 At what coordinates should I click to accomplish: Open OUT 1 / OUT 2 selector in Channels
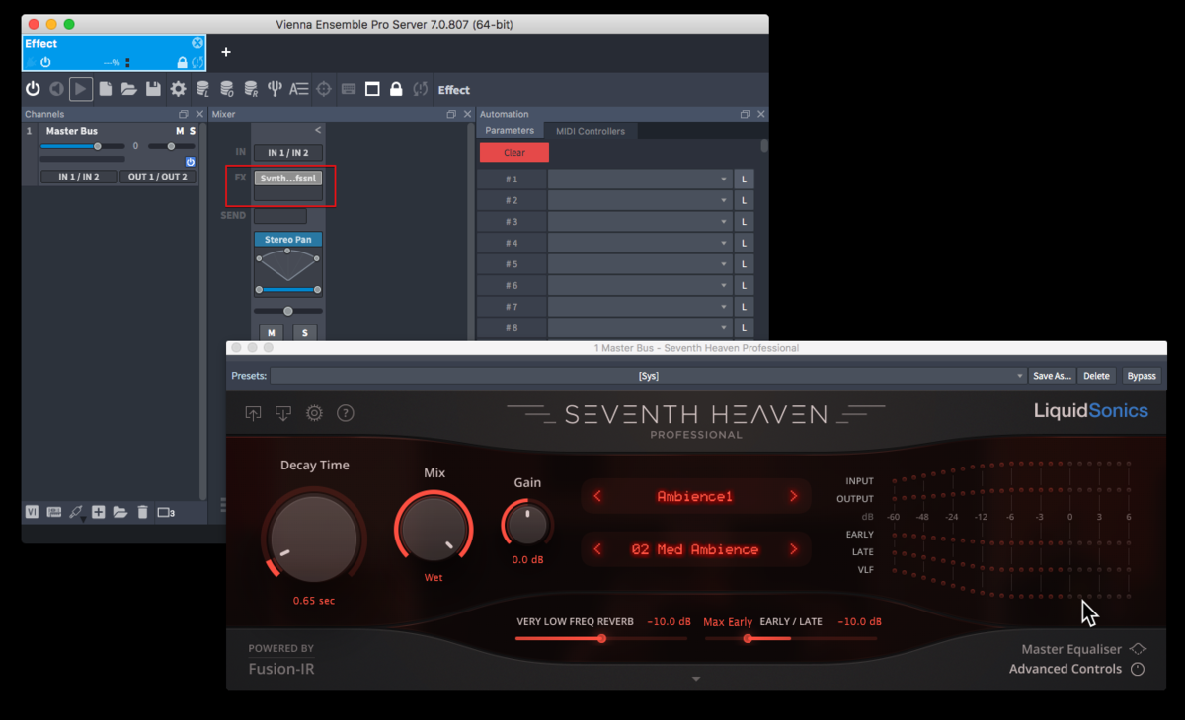(158, 177)
